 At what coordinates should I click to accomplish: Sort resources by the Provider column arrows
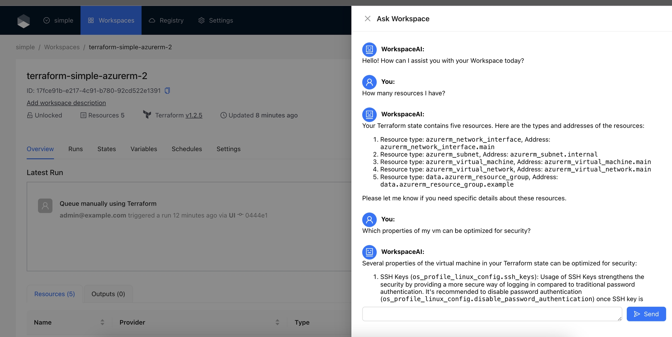click(x=277, y=322)
